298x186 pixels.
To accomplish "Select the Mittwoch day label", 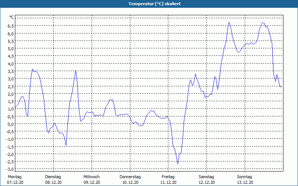I will point(91,177).
